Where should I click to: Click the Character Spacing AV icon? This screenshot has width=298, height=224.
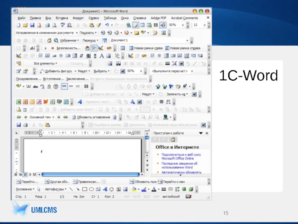(168, 102)
